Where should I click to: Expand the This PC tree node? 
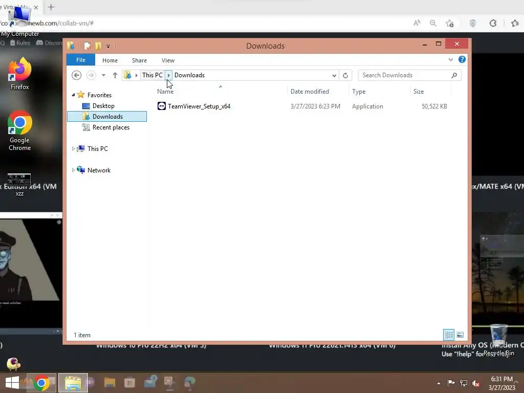[73, 149]
